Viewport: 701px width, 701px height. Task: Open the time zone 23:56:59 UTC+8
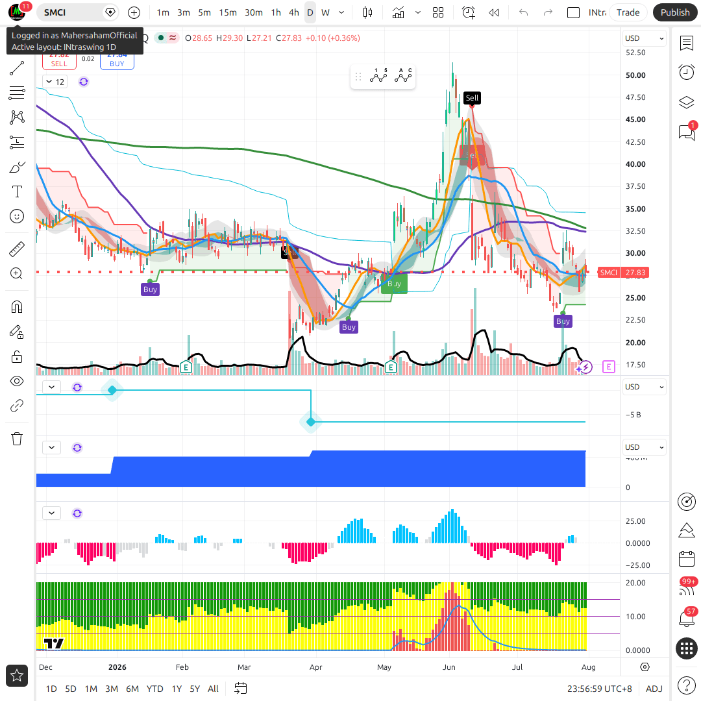[600, 689]
